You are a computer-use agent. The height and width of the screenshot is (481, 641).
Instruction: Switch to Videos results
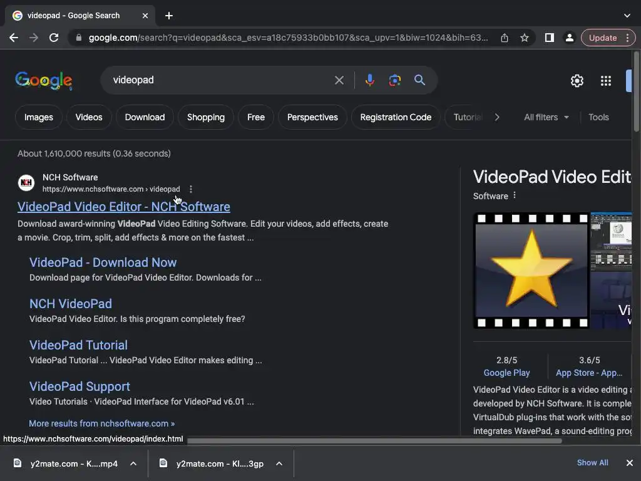89,117
